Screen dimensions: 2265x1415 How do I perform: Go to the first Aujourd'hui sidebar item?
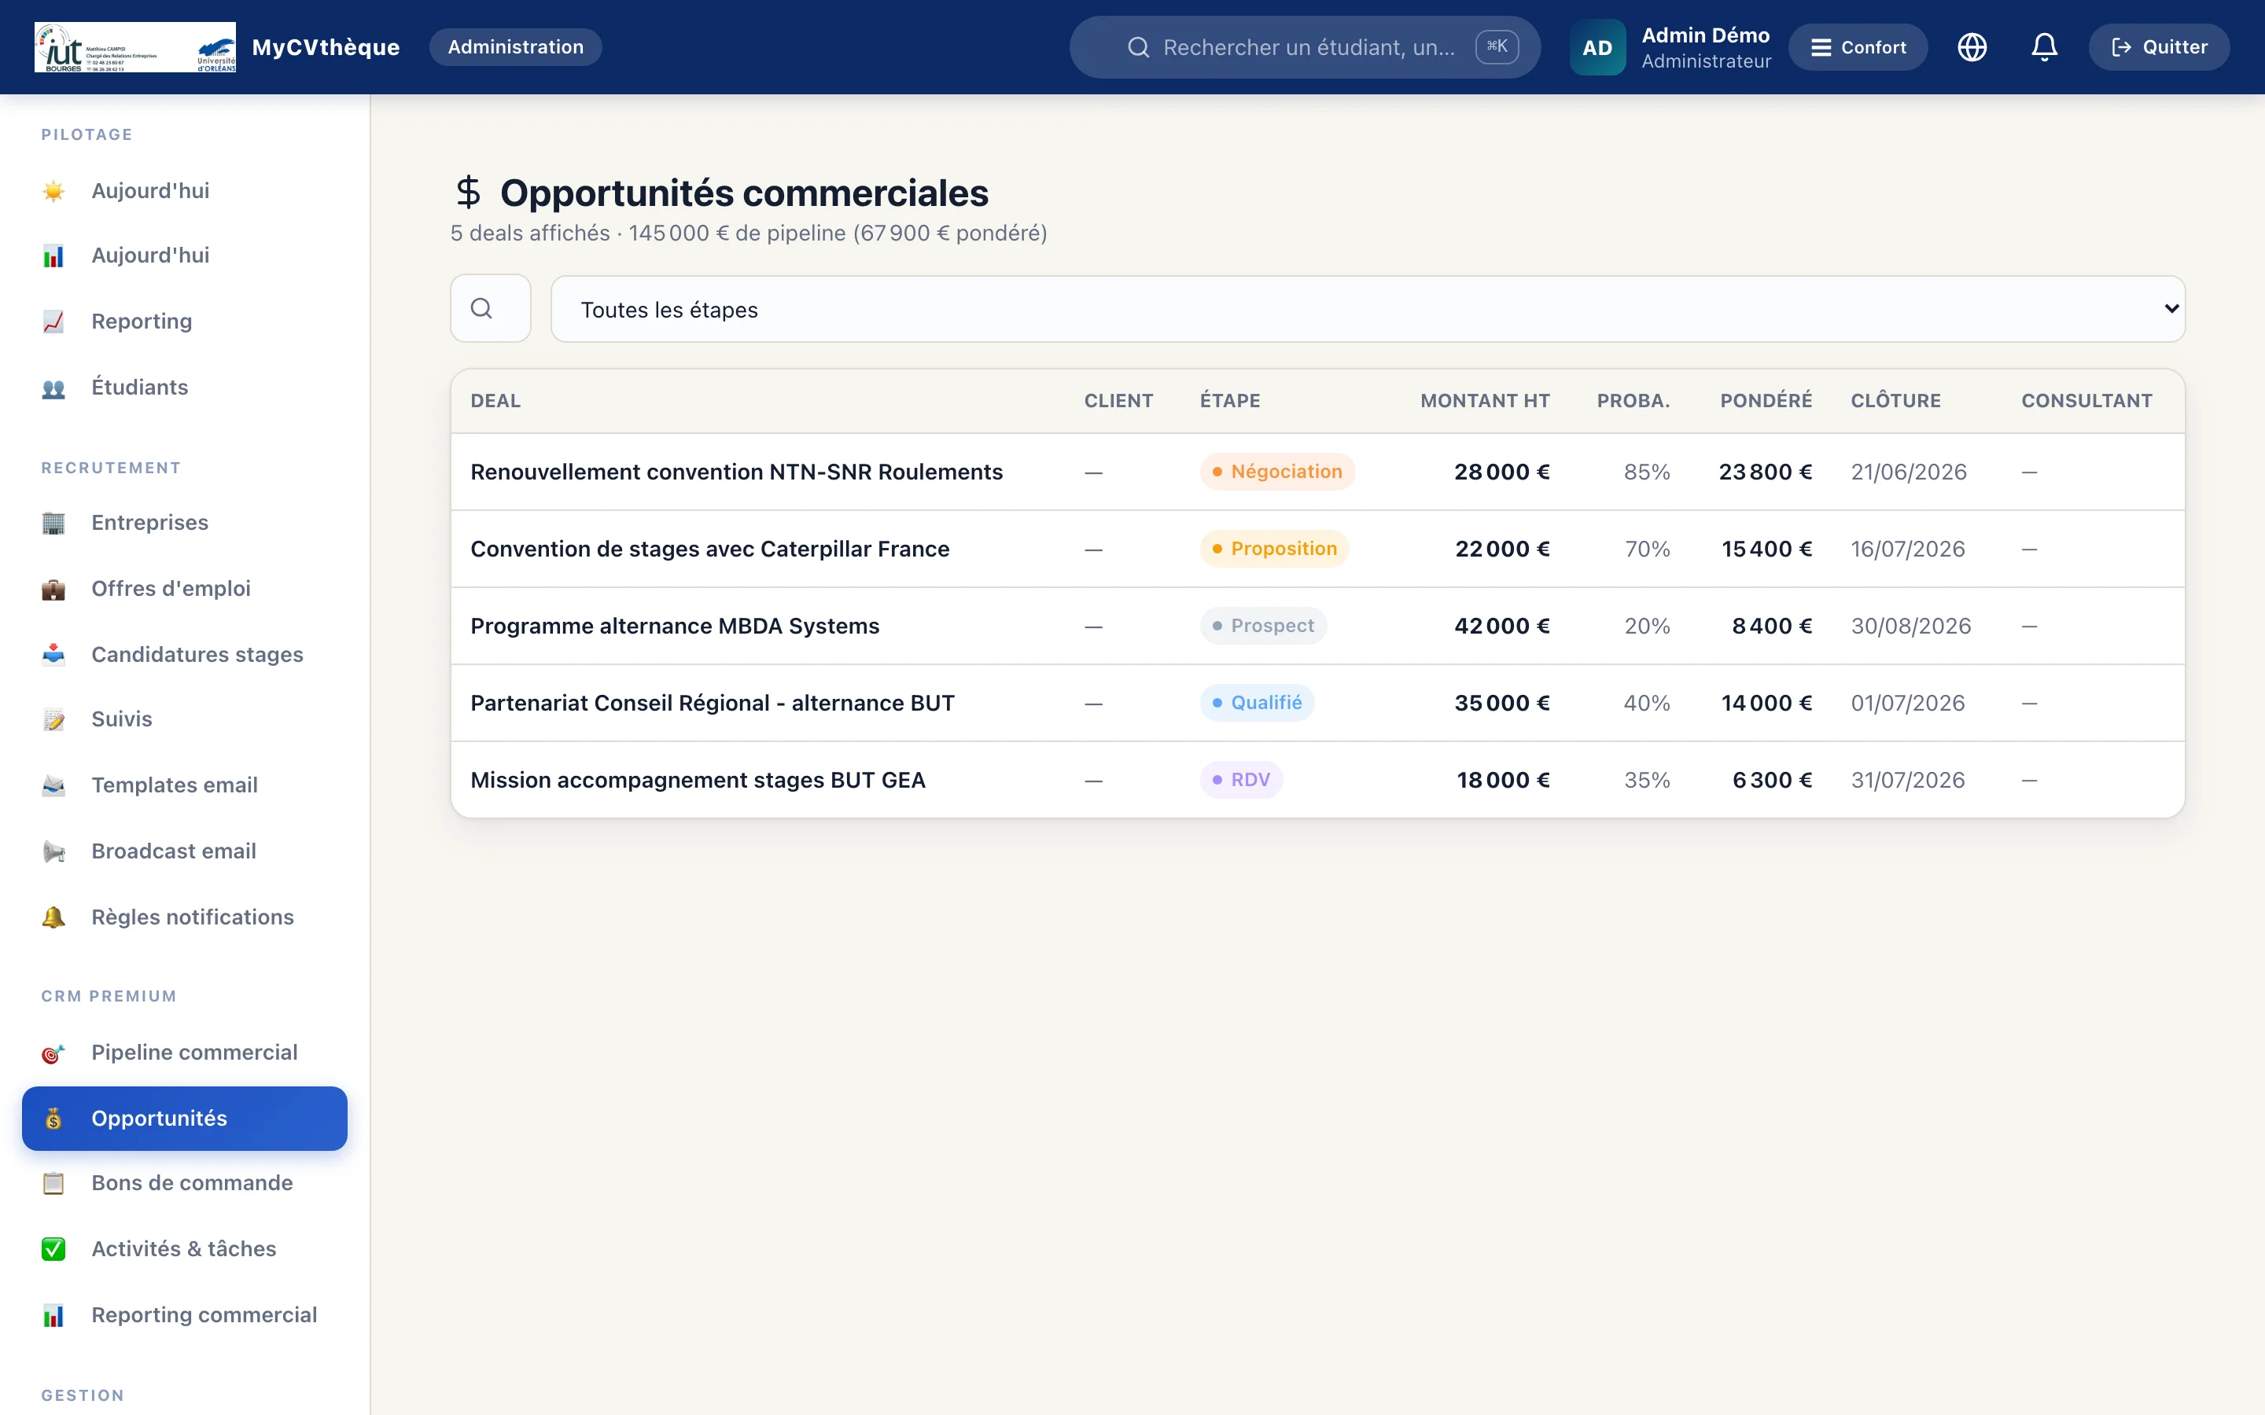(x=184, y=191)
